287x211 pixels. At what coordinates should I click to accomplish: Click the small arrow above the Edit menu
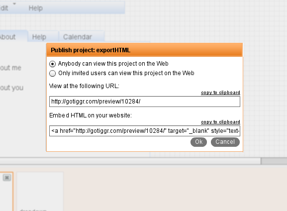tap(14, 3)
